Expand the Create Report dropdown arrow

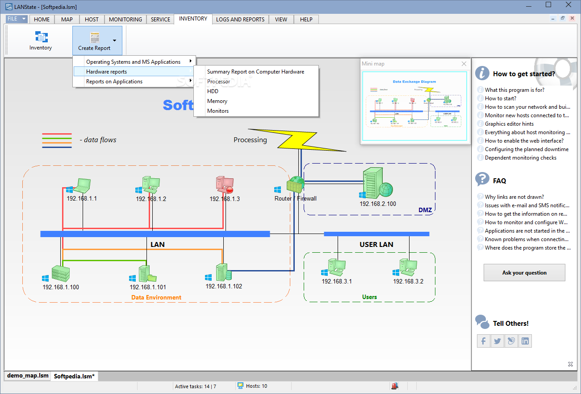point(115,41)
